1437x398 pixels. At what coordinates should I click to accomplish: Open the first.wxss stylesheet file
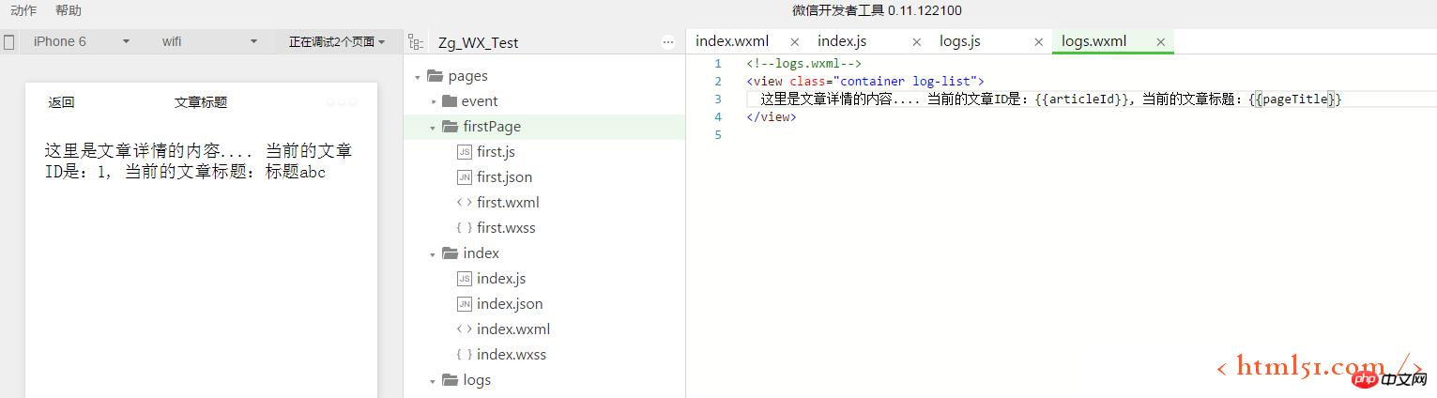click(x=506, y=227)
